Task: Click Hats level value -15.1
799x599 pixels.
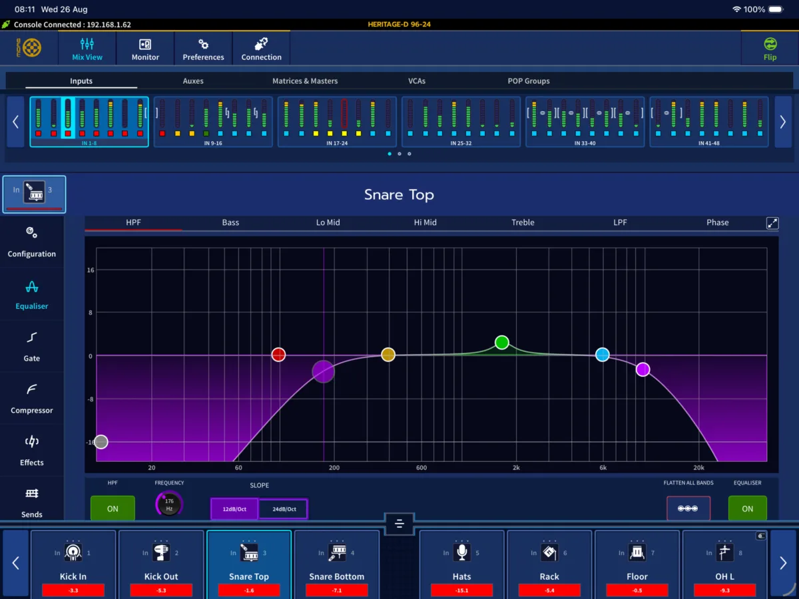Action: coord(461,590)
